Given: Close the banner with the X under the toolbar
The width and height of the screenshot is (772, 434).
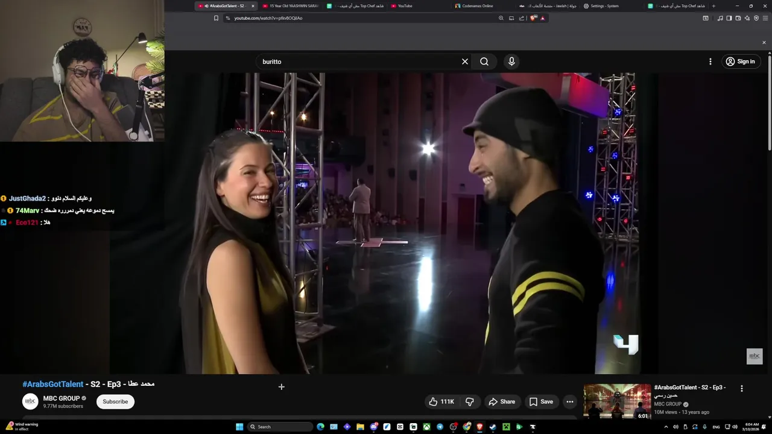Looking at the screenshot, I should [764, 42].
